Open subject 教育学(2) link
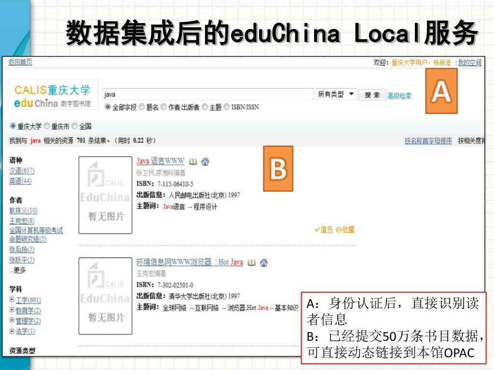494x370 pixels. pyautogui.click(x=28, y=311)
